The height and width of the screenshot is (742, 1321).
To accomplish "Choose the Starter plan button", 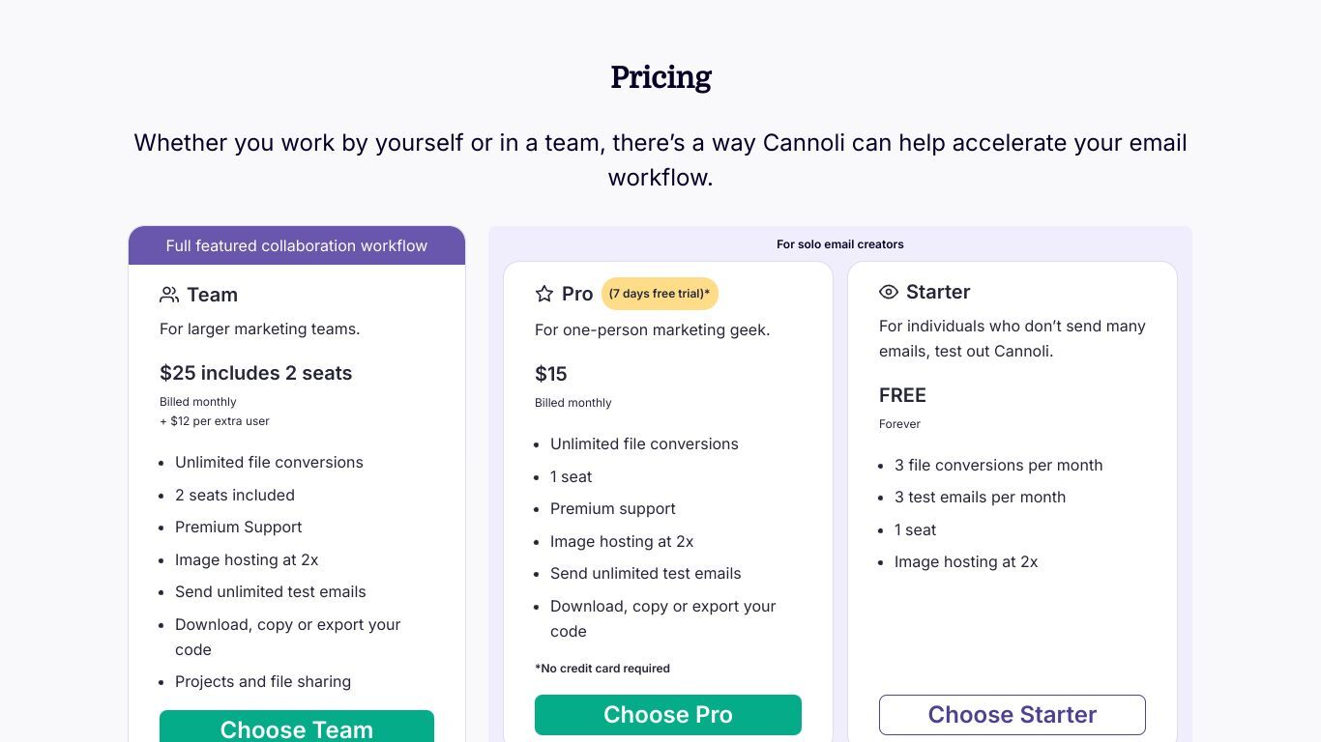I will coord(1013,715).
